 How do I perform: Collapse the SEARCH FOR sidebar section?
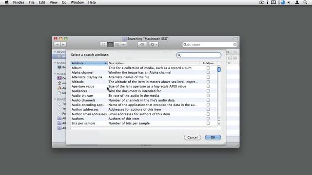[x=55, y=99]
